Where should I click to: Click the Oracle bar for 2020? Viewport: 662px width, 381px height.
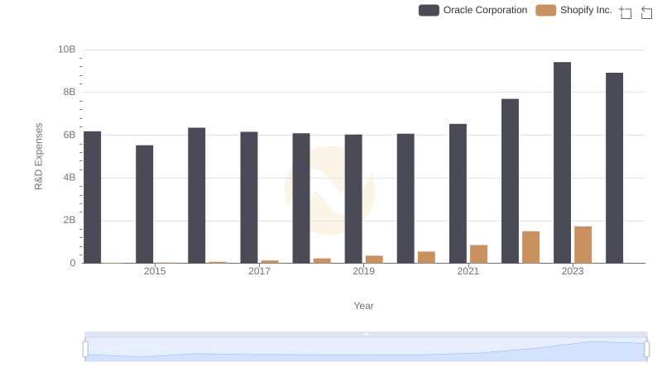[405, 198]
